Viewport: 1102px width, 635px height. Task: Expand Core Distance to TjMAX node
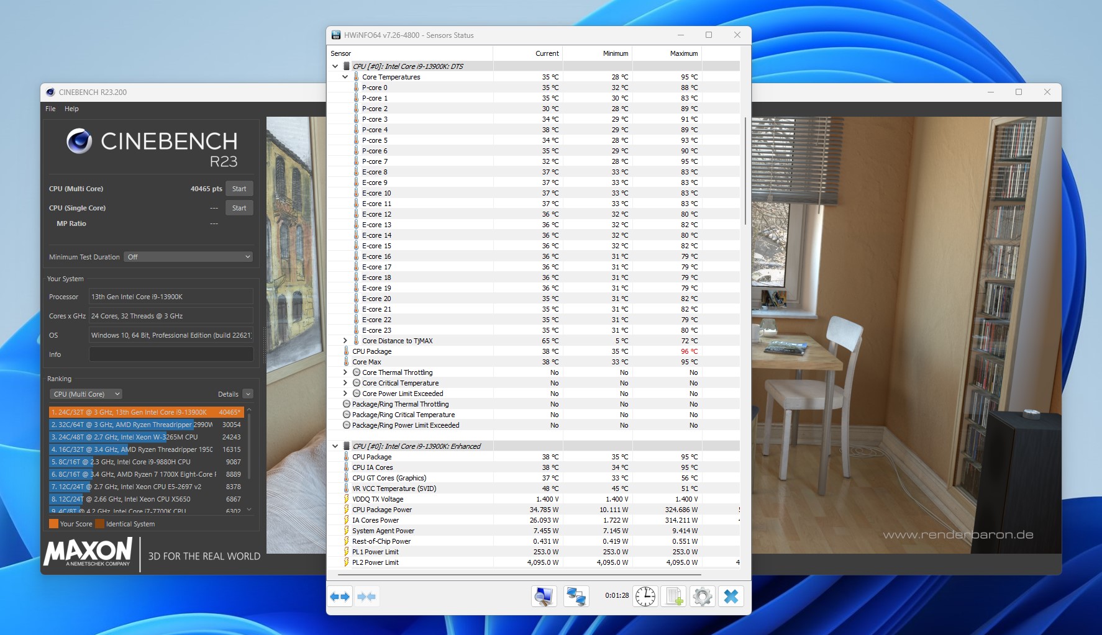pyautogui.click(x=345, y=341)
